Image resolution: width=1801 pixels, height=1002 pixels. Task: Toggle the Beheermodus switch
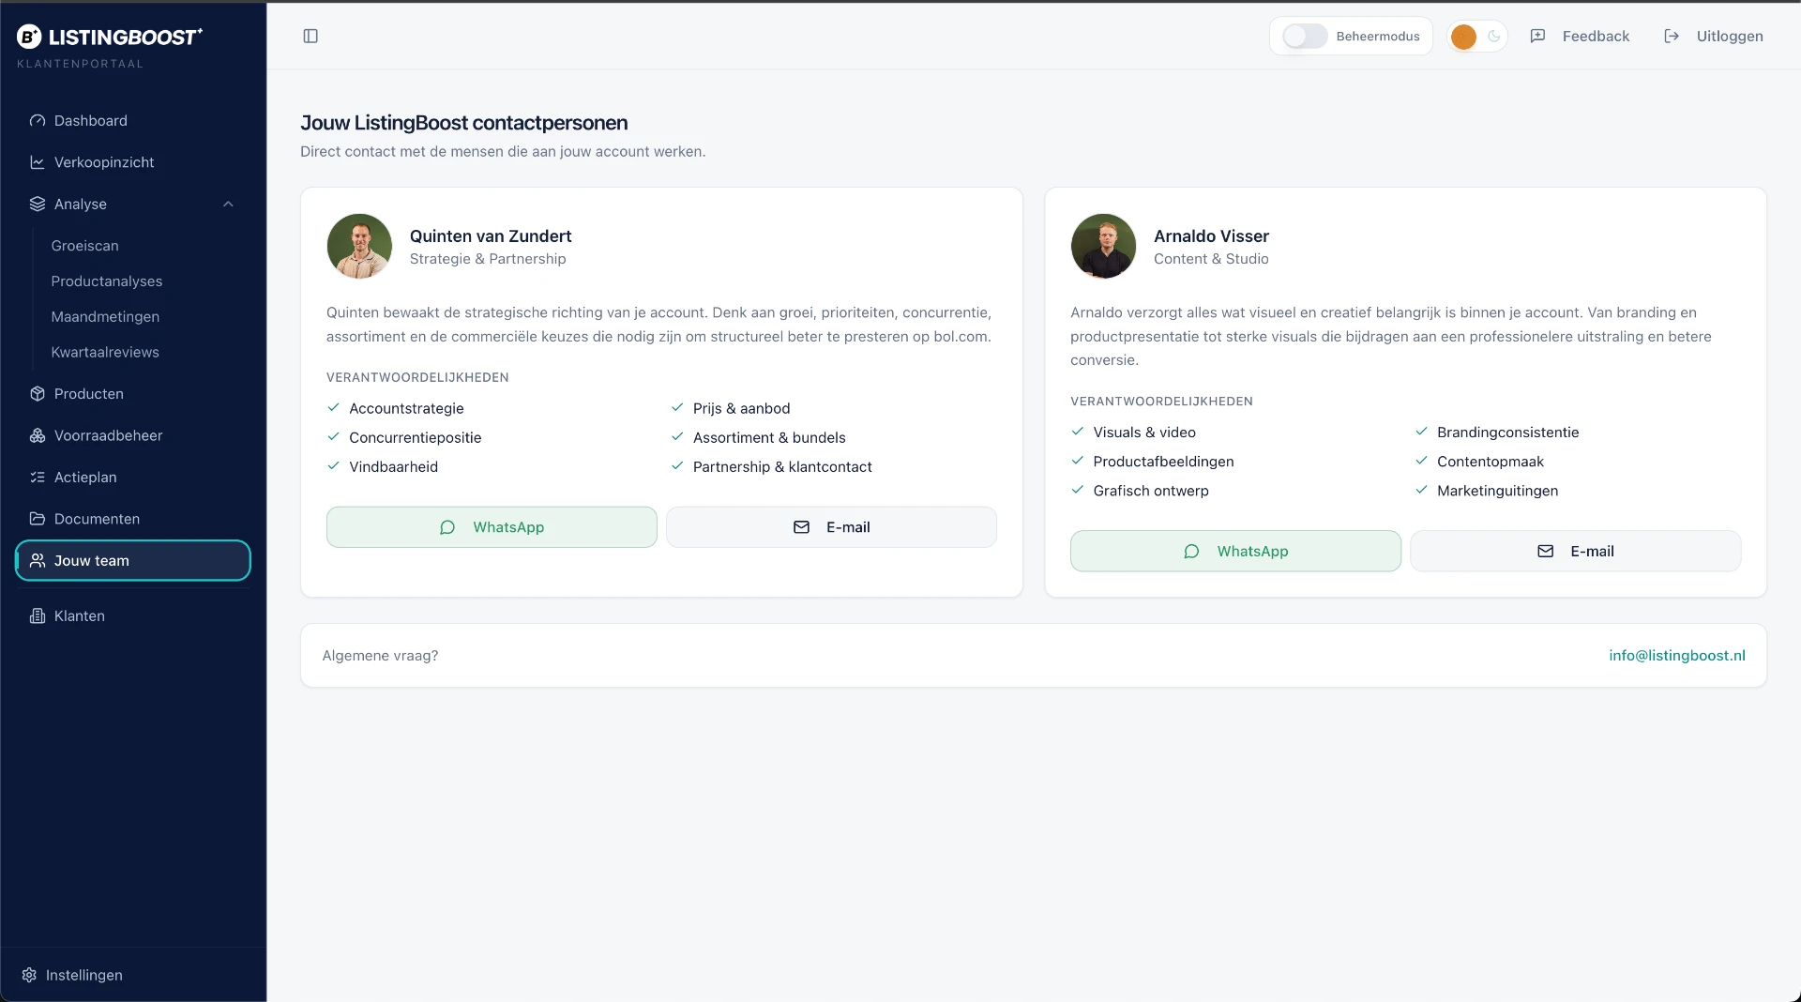(x=1305, y=36)
